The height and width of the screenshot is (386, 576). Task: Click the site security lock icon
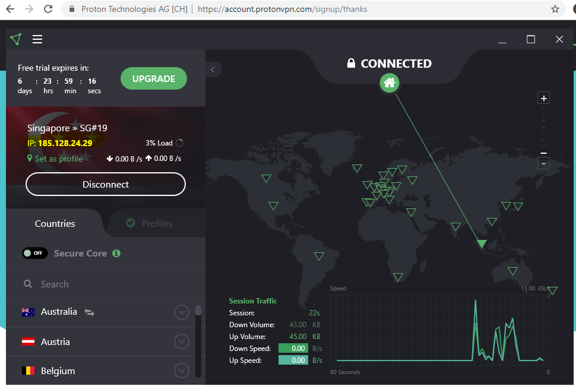coord(72,9)
